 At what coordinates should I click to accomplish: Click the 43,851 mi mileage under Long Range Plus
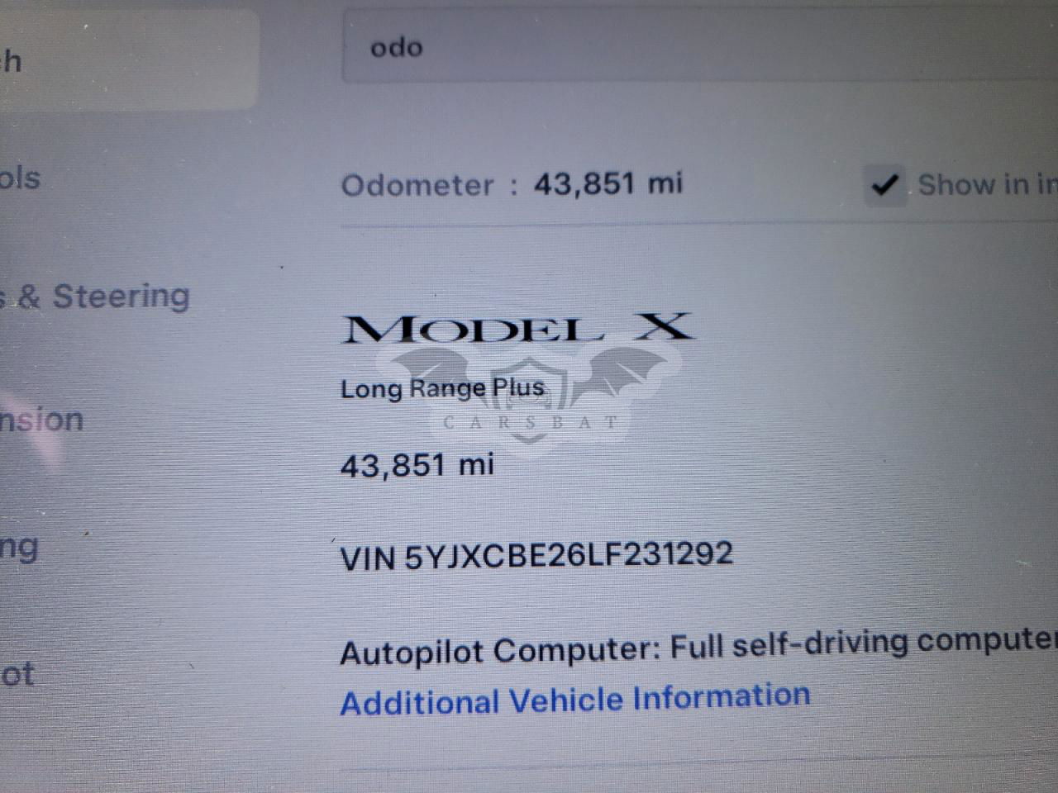[x=417, y=465]
